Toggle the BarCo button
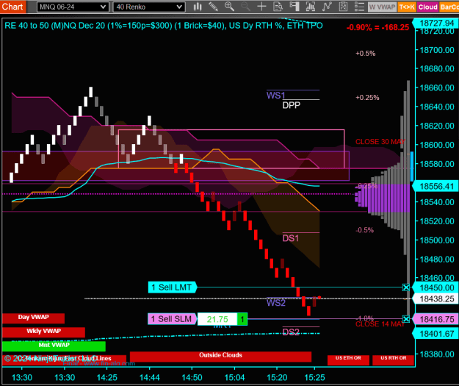The image size is (459, 386). (449, 7)
